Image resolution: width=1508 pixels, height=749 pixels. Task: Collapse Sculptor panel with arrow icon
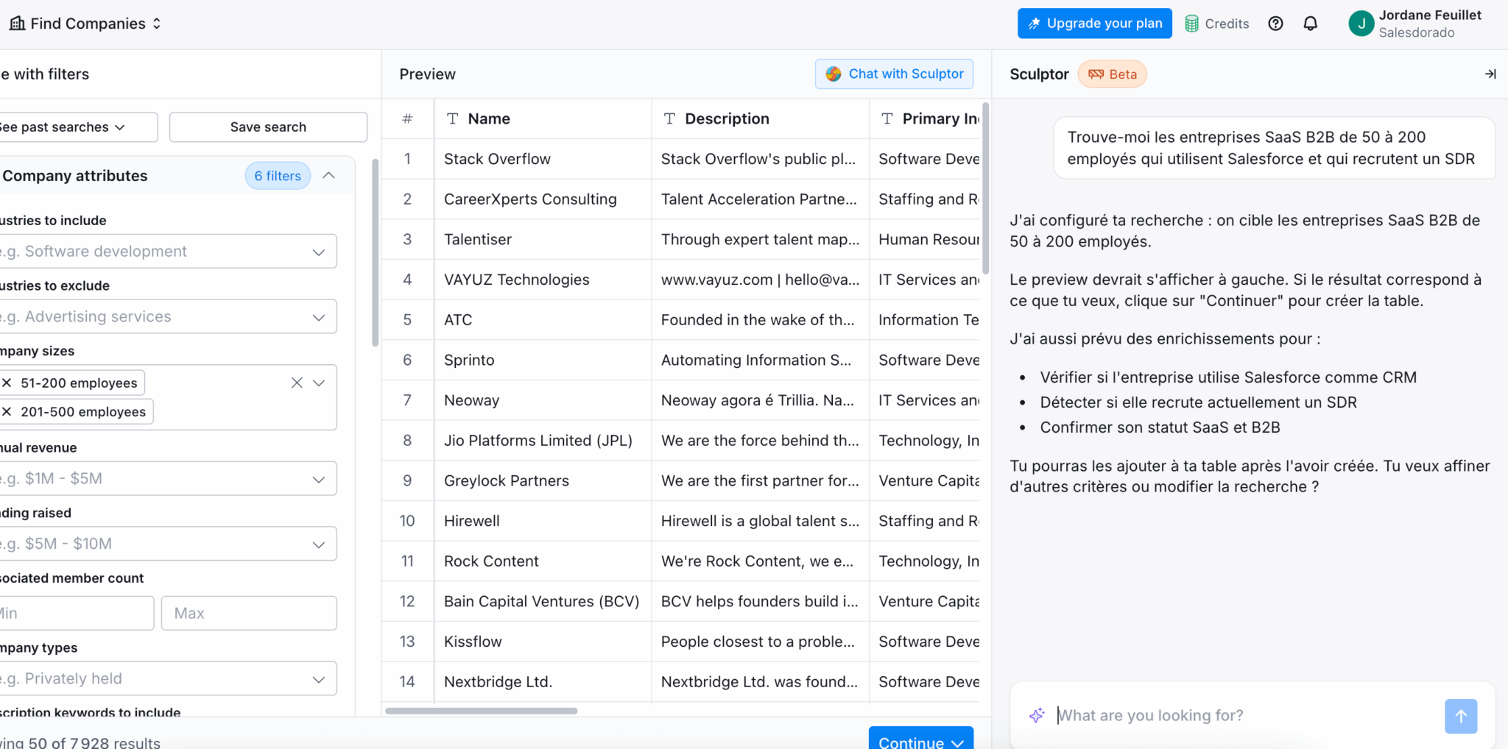(1490, 74)
